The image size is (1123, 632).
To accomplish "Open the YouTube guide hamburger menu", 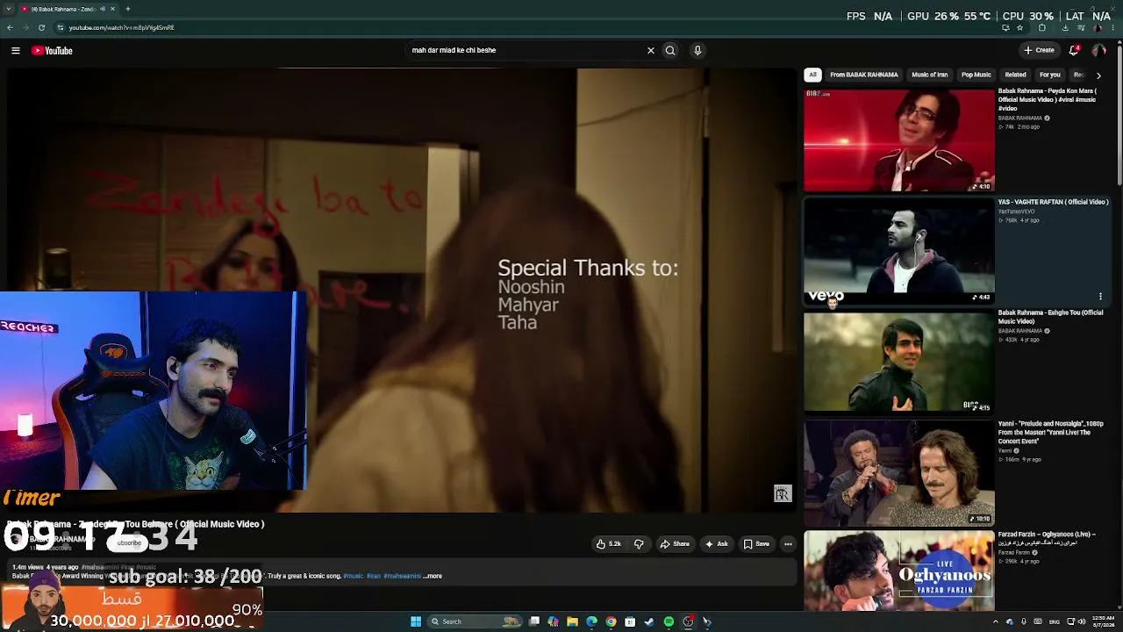I will pyautogui.click(x=16, y=51).
